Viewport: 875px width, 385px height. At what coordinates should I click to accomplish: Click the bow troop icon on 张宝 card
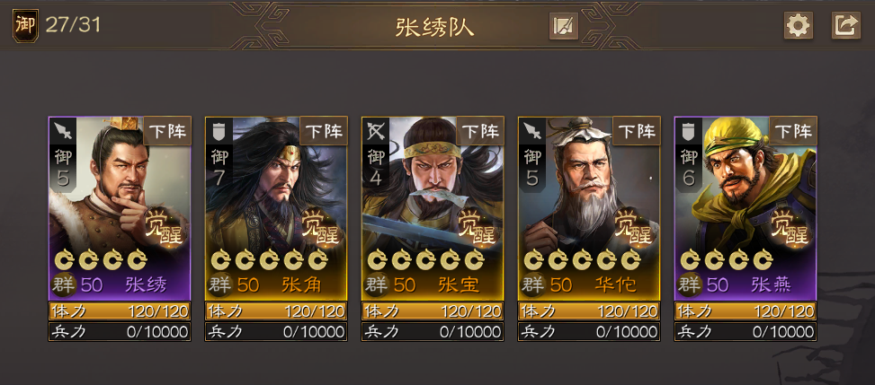pyautogui.click(x=375, y=132)
